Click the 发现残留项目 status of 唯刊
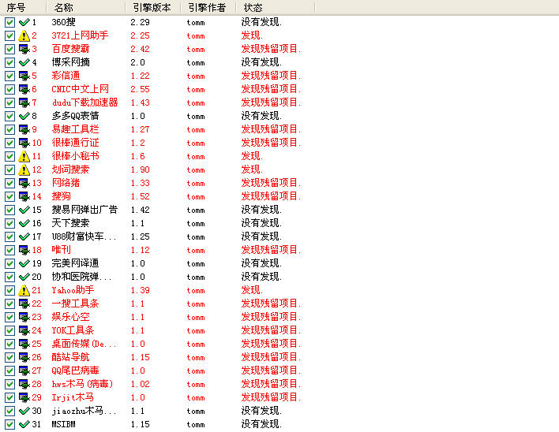Viewport: 559px width, 432px height. click(x=271, y=250)
